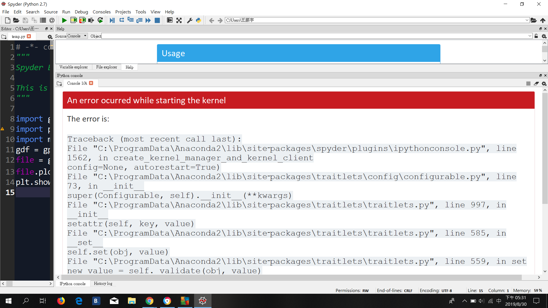The height and width of the screenshot is (308, 548).
Task: Click the console vertical scrollbar thumb
Action: [545, 148]
